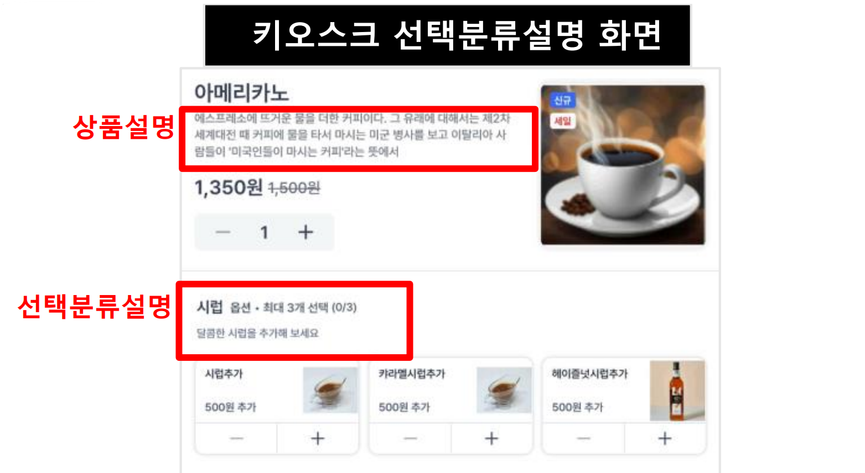Select the hazelnut syrup bottle image
865x473 pixels.
[677, 391]
